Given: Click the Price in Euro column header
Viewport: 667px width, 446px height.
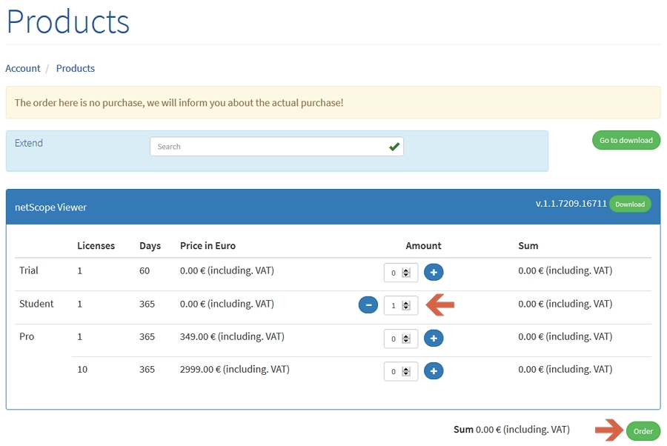Looking at the screenshot, I should coord(208,246).
